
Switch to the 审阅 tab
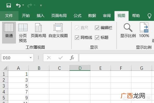107,15
